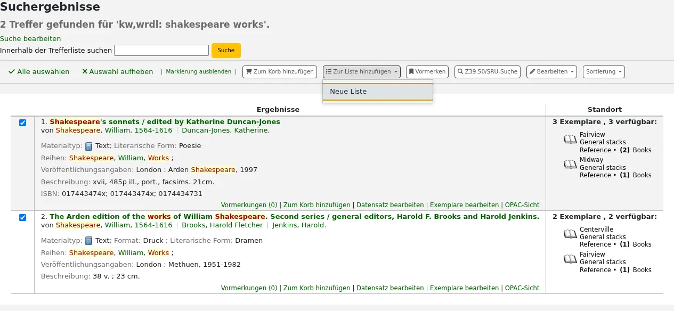Uncheck the checkbox for Shakespeare's sonnets
Screen dimensions: 674x311
click(22, 122)
